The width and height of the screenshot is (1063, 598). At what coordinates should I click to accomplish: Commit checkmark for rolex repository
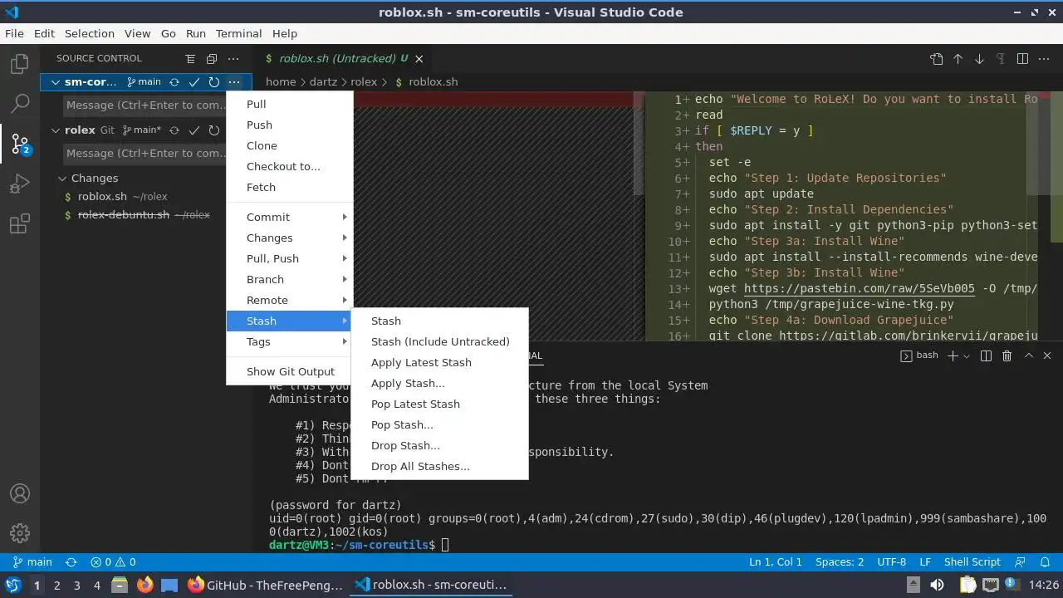pyautogui.click(x=194, y=130)
